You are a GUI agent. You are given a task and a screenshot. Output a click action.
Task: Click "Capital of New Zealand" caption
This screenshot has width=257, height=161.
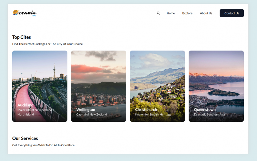(91, 114)
